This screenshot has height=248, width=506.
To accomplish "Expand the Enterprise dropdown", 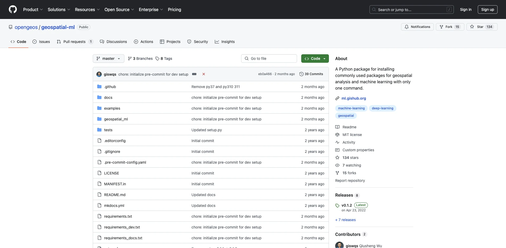I will 151,9.
